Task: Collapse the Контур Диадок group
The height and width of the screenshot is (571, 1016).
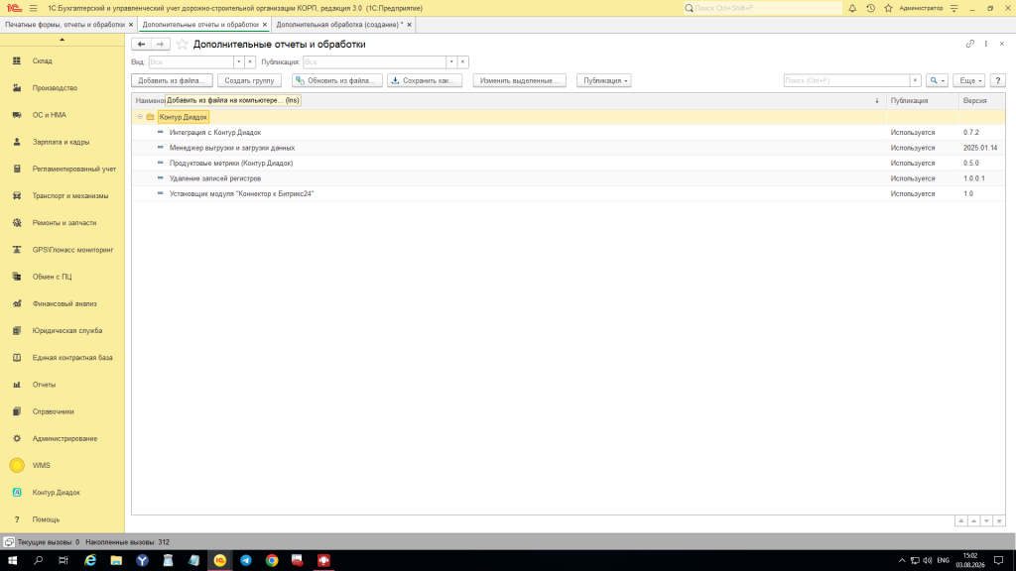Action: tap(140, 117)
